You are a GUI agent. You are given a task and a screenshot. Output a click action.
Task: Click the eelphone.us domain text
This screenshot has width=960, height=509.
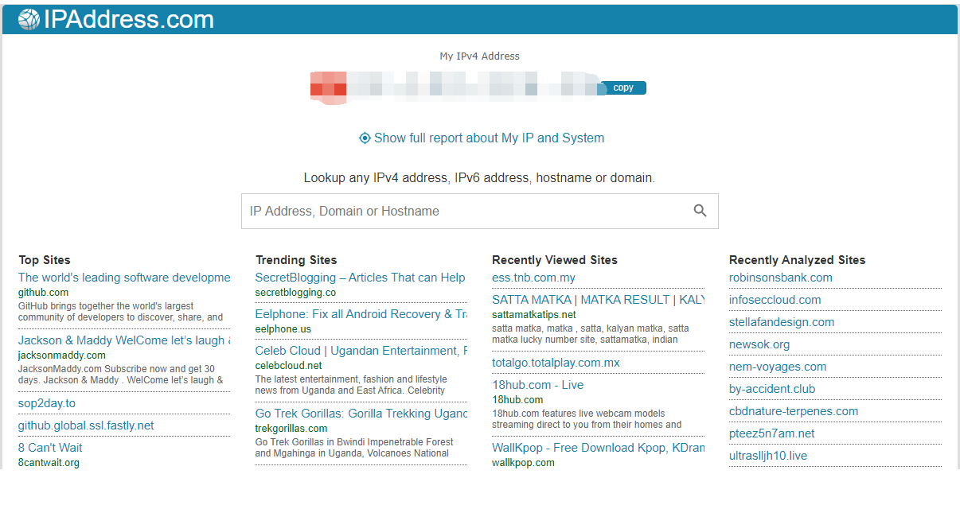click(283, 329)
